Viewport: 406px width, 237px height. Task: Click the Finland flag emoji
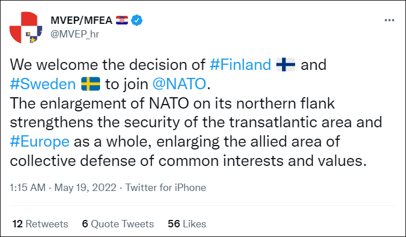(285, 65)
